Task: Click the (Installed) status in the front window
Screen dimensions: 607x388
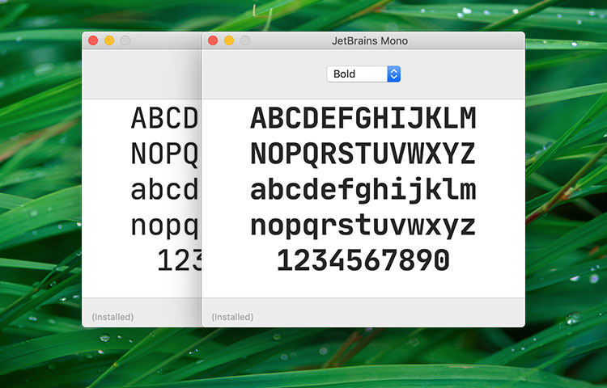Action: (x=232, y=317)
